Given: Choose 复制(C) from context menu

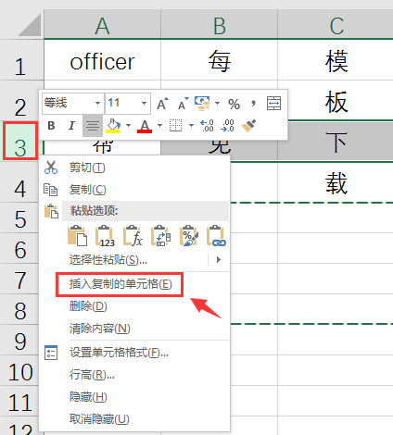Looking at the screenshot, I should [x=87, y=190].
